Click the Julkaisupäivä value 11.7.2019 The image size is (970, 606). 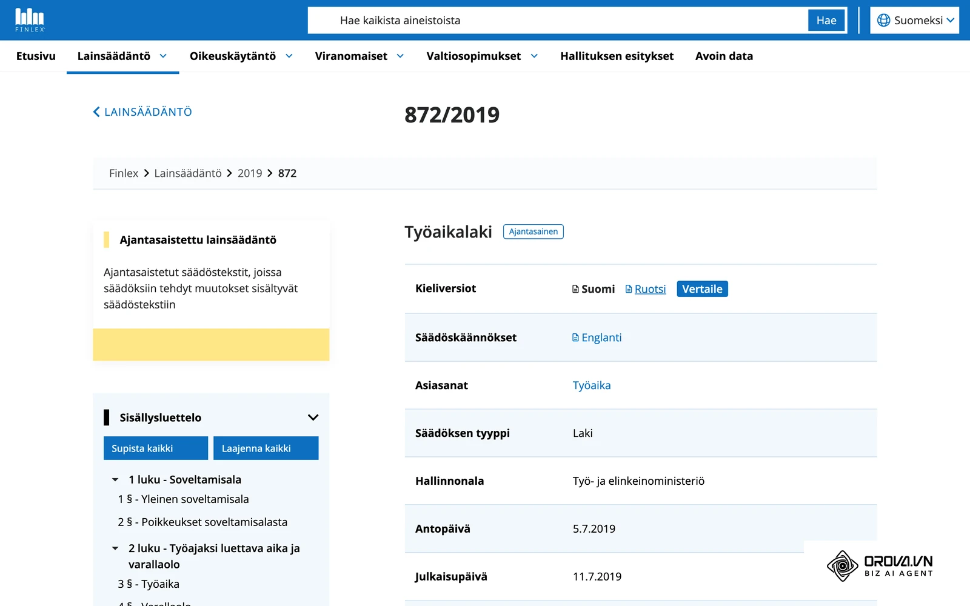(x=597, y=577)
